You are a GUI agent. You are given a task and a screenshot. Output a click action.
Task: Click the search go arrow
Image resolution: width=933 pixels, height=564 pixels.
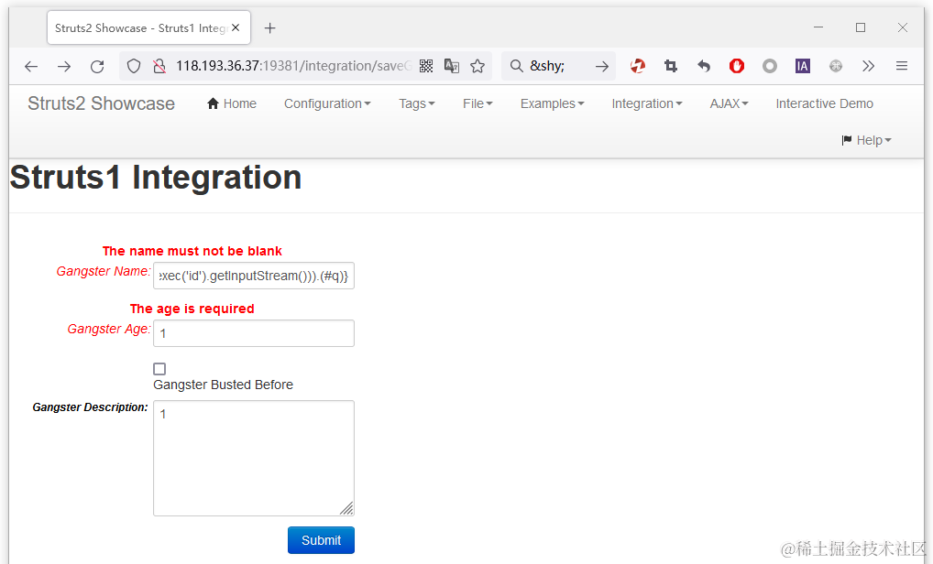[602, 66]
